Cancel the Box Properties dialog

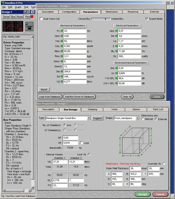160,194
